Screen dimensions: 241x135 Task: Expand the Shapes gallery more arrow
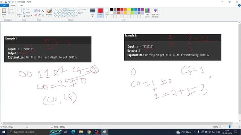tap(76, 16)
